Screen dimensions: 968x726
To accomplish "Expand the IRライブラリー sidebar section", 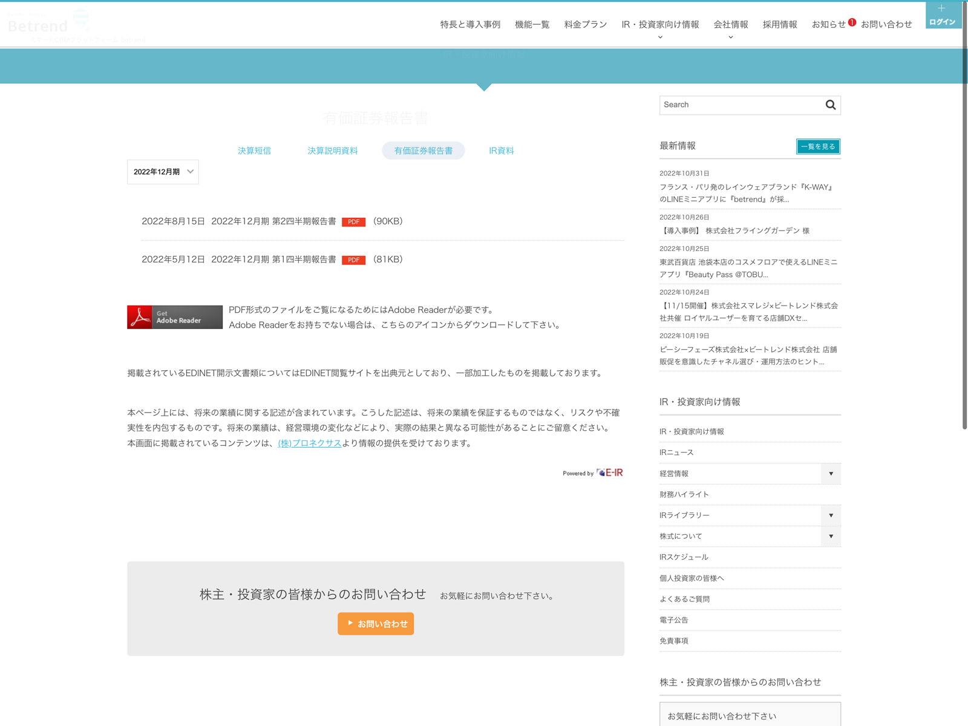I will pos(831,515).
